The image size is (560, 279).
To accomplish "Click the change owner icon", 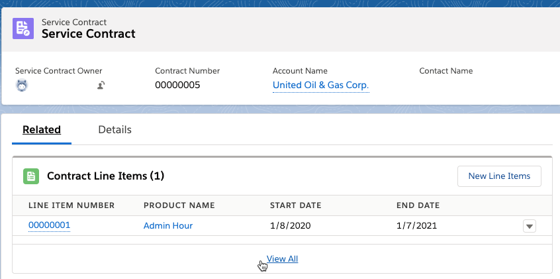I will 101,85.
